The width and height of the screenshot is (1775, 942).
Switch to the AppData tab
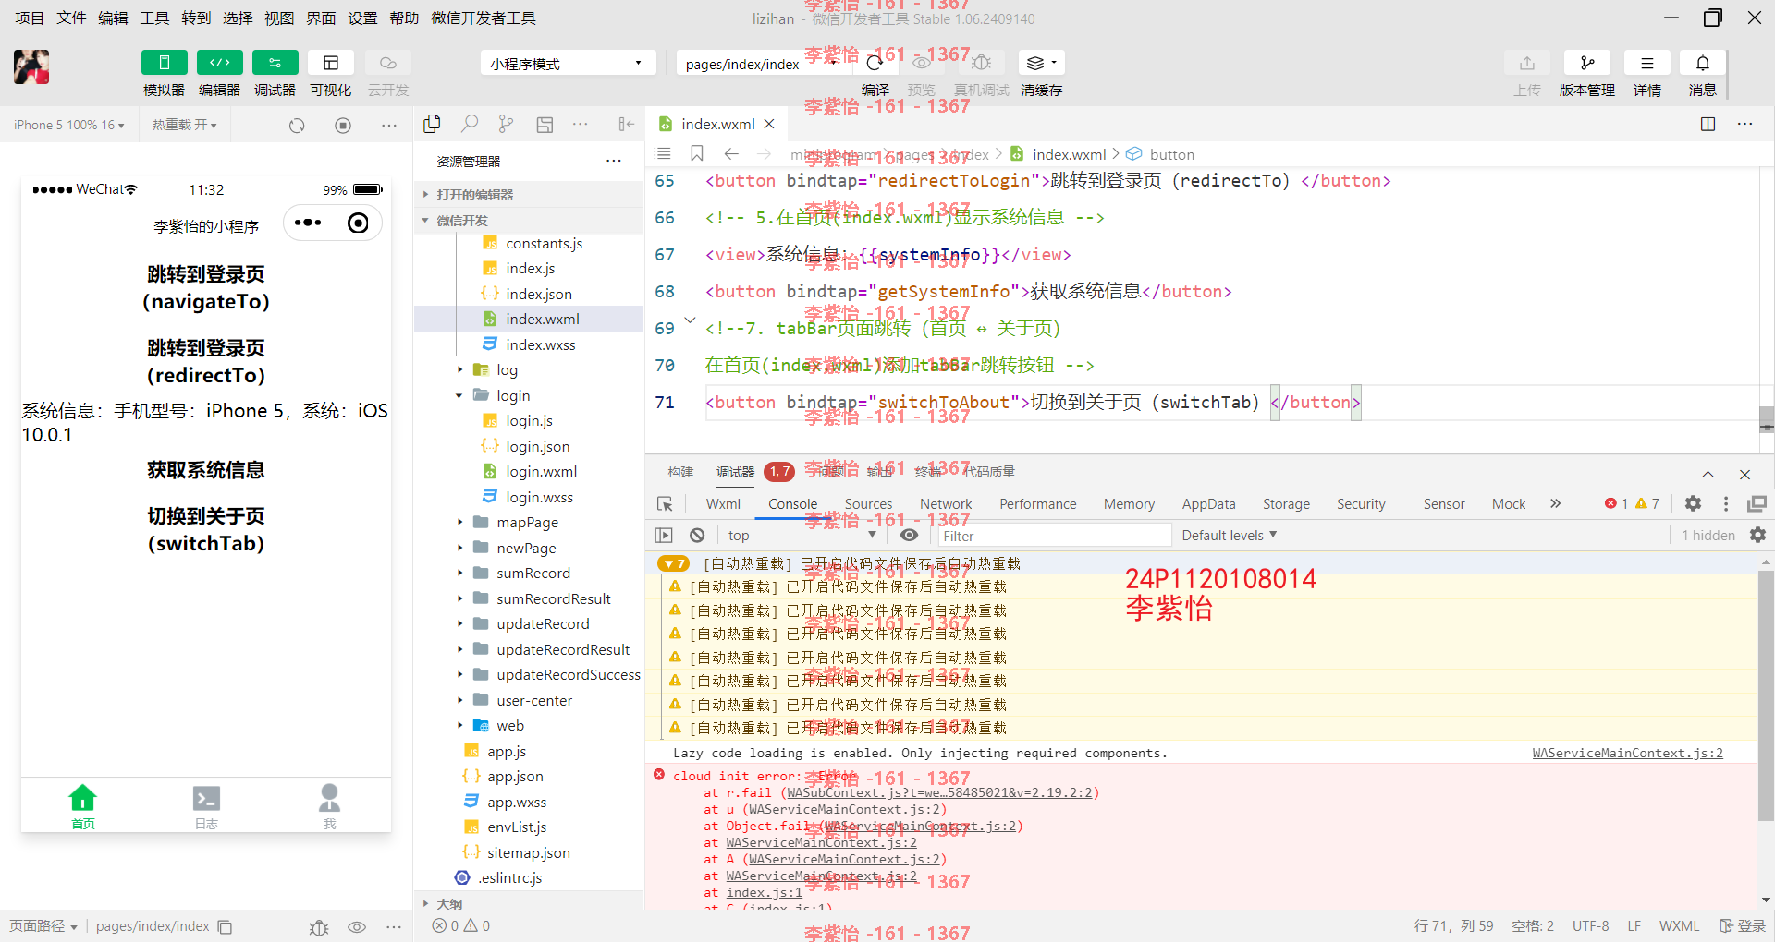tap(1208, 503)
